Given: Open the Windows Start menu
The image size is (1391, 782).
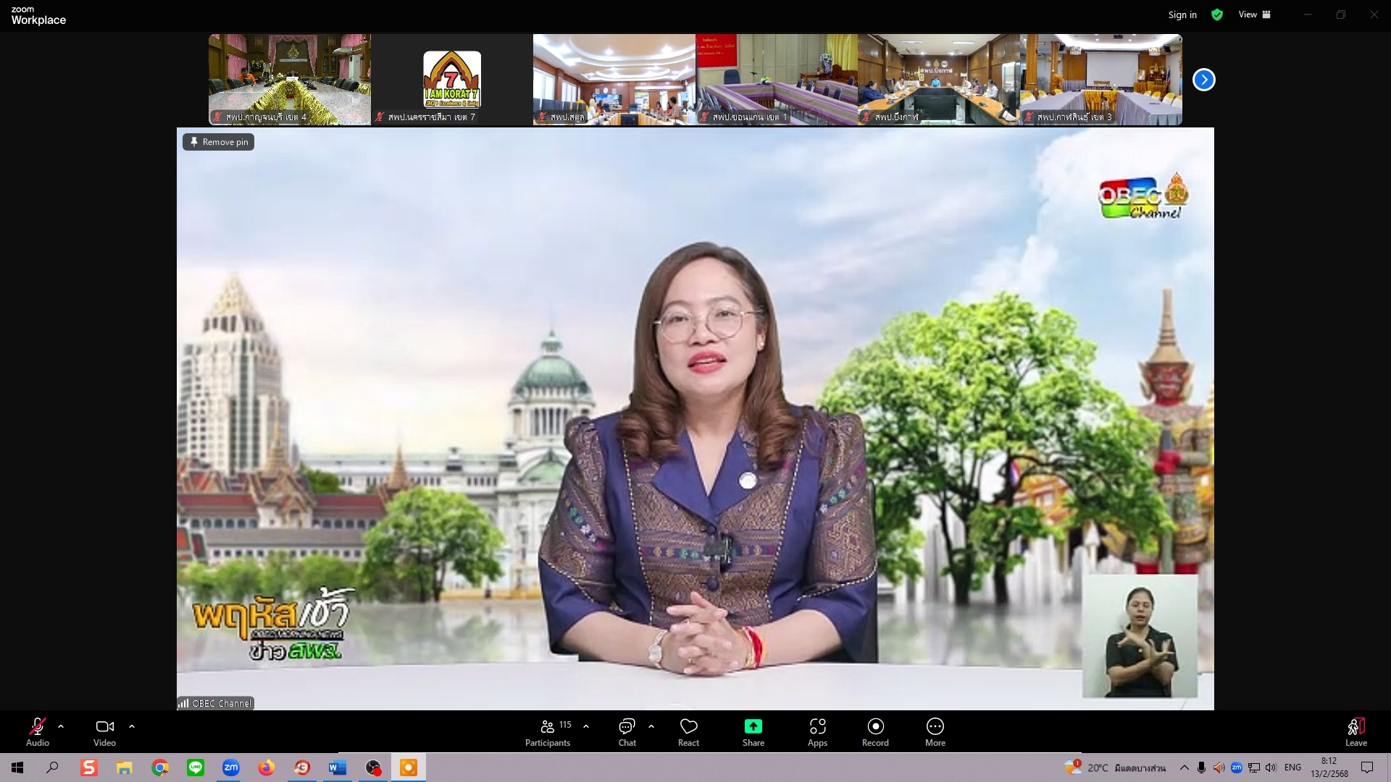Looking at the screenshot, I should coord(16,768).
